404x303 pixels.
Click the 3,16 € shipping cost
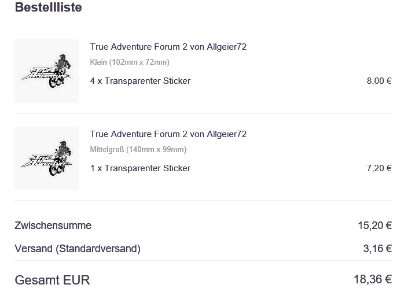377,249
